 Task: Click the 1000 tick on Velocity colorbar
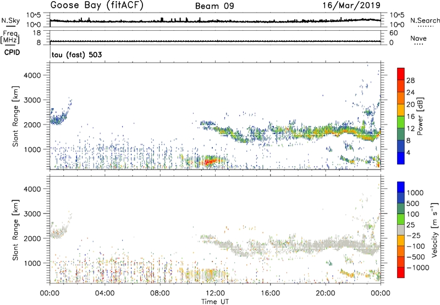(x=415, y=193)
